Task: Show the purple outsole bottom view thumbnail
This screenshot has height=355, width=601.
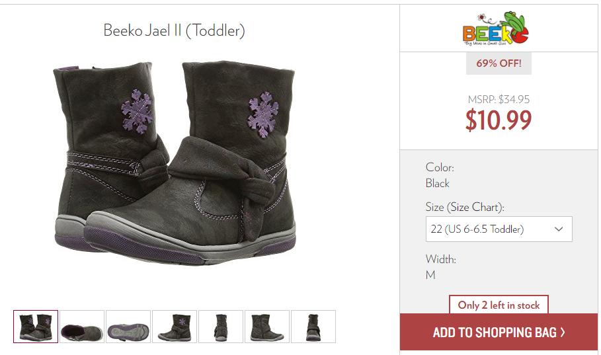Action: (x=128, y=327)
